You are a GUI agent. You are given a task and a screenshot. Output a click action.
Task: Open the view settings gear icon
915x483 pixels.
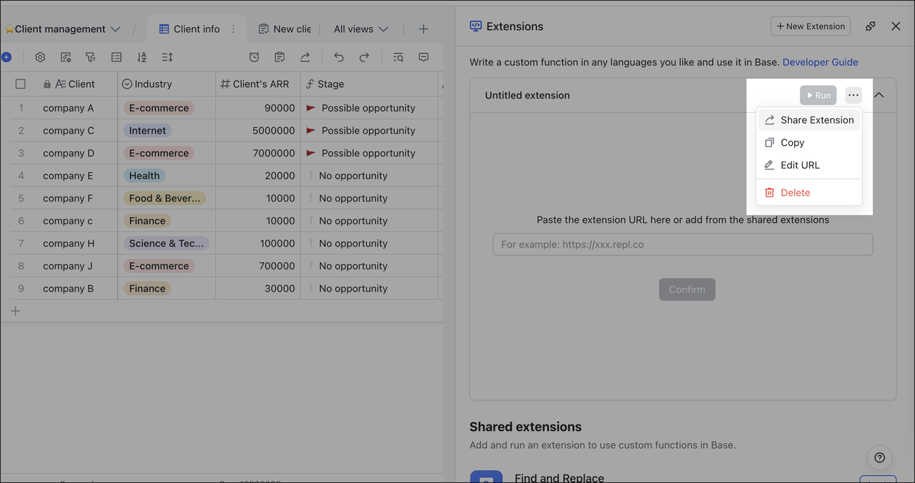click(40, 57)
